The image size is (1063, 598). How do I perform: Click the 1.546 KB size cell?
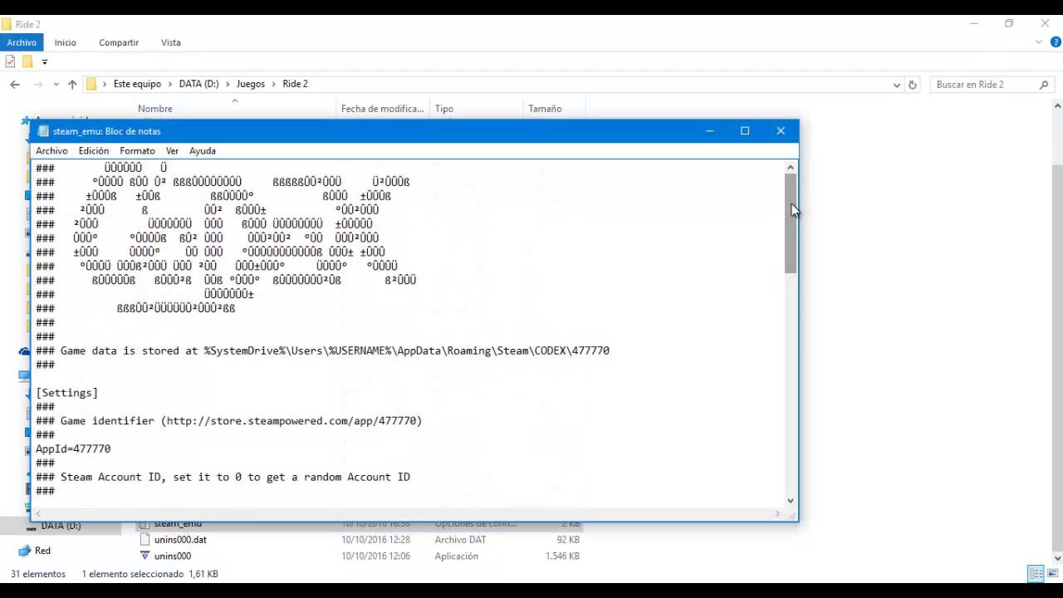(x=562, y=556)
